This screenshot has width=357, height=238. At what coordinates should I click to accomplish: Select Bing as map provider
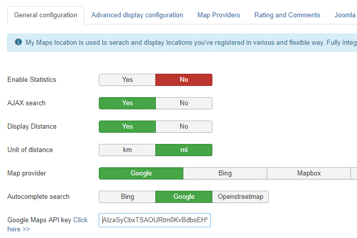coord(225,173)
